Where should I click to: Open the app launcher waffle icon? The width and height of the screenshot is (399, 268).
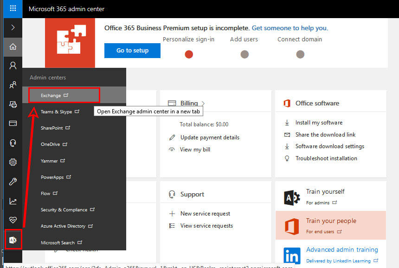pyautogui.click(x=13, y=8)
